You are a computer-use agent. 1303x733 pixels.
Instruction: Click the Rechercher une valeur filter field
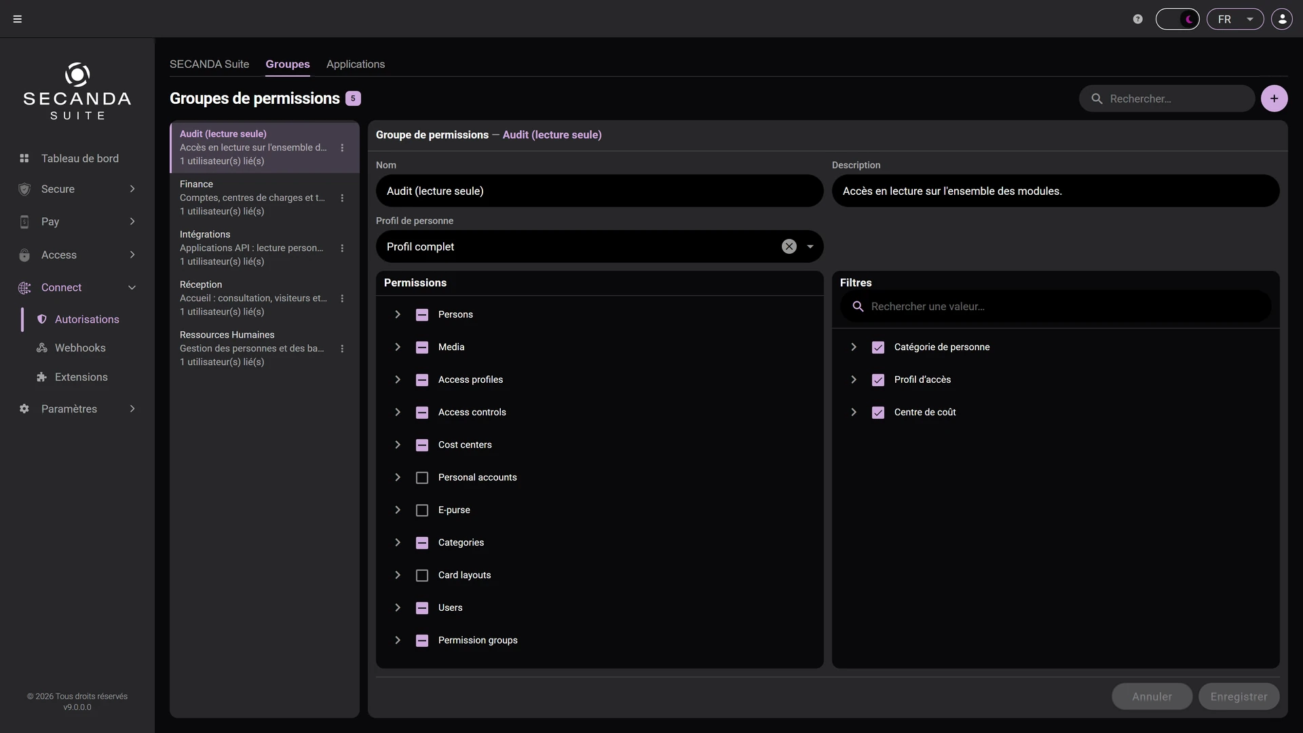(1056, 307)
